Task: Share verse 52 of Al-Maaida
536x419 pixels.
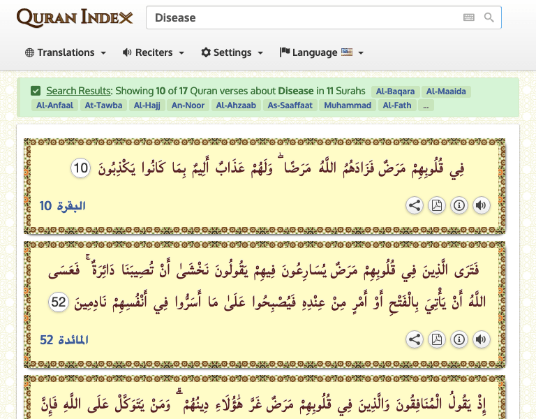Action: [415, 339]
